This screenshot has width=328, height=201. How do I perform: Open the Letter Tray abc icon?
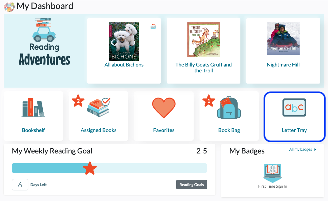pyautogui.click(x=294, y=107)
